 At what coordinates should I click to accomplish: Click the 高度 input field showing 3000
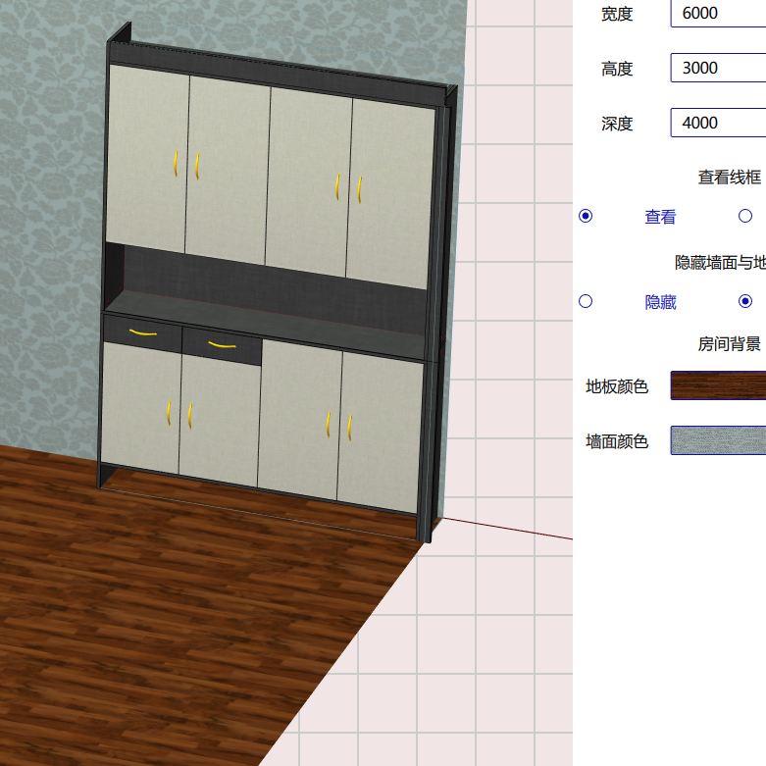coord(718,68)
